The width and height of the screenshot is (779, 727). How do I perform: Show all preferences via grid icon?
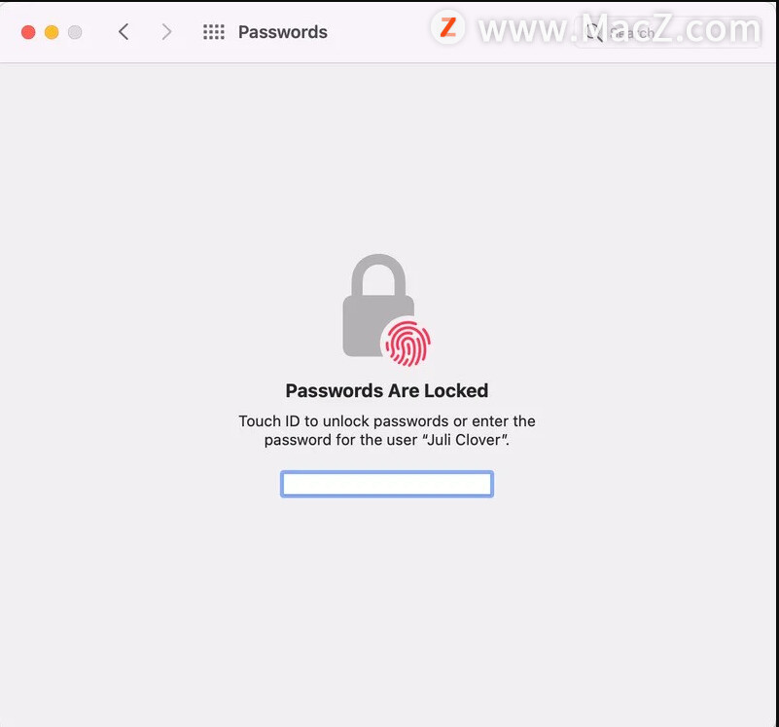point(214,32)
